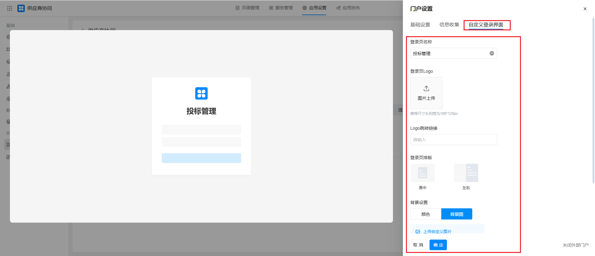Select the 左右 layout thumbnail
This screenshot has height=256, width=595.
pyautogui.click(x=466, y=173)
